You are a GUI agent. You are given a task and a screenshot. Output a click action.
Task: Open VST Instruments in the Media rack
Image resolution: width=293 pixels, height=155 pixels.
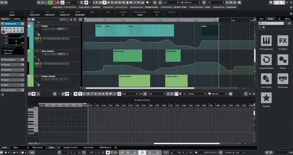tap(266, 42)
